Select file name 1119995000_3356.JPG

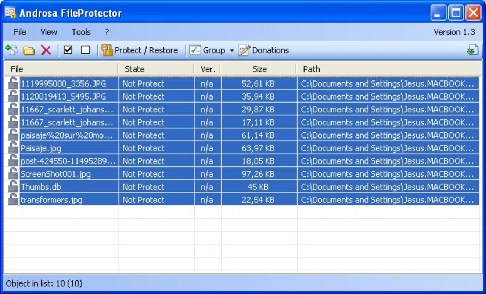click(x=63, y=84)
